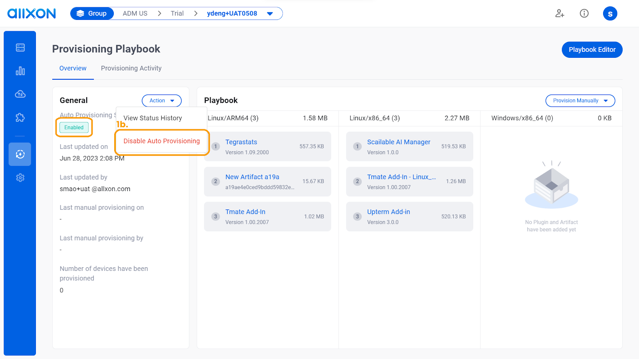The height and width of the screenshot is (359, 639).
Task: Open the gear settings sidebar icon
Action: click(x=20, y=178)
